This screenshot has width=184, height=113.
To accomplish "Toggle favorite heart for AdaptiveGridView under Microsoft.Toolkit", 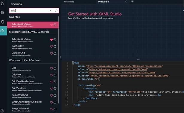I will [x=51, y=40].
